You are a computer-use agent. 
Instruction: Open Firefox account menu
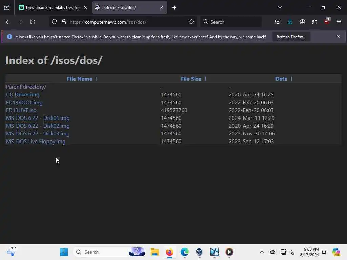click(302, 22)
